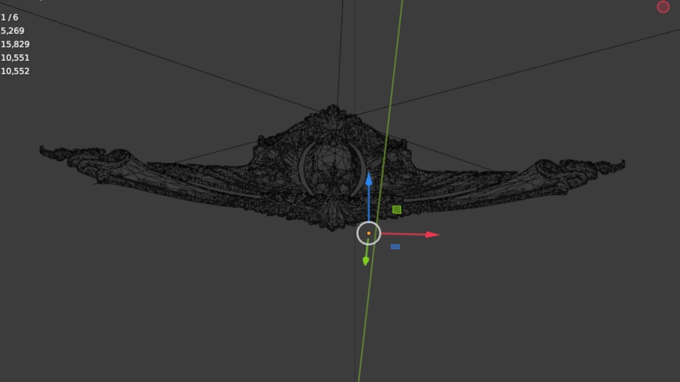Screen dimensions: 680x382
Task: Click the 1 / 6 objects statistic
Action: click(10, 17)
